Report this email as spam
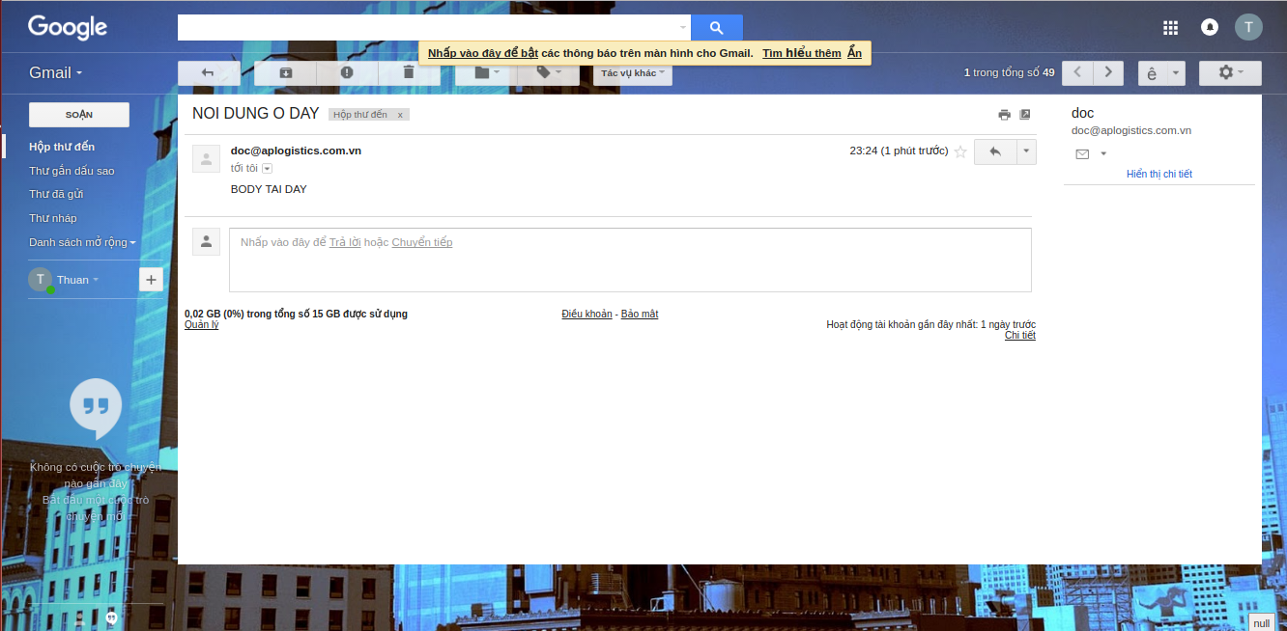The height and width of the screenshot is (631, 1287). (347, 72)
